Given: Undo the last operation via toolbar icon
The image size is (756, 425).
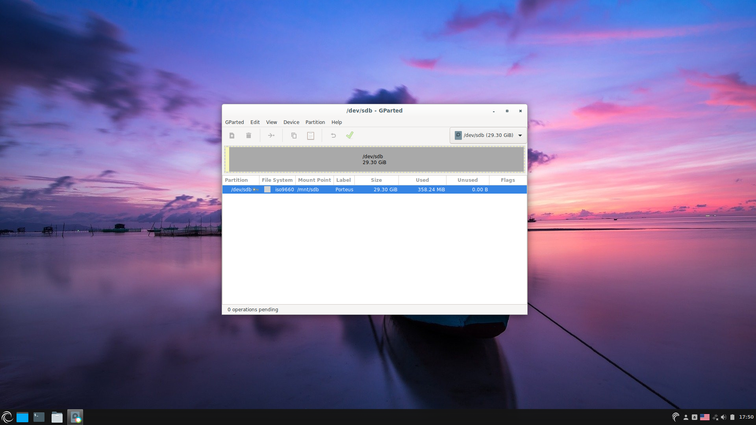Looking at the screenshot, I should tap(333, 135).
